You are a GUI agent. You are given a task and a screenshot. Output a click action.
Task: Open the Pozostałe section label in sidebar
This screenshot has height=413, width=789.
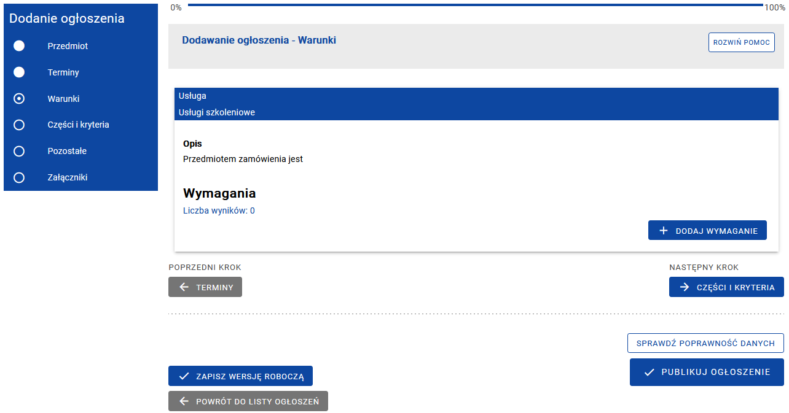tap(67, 151)
